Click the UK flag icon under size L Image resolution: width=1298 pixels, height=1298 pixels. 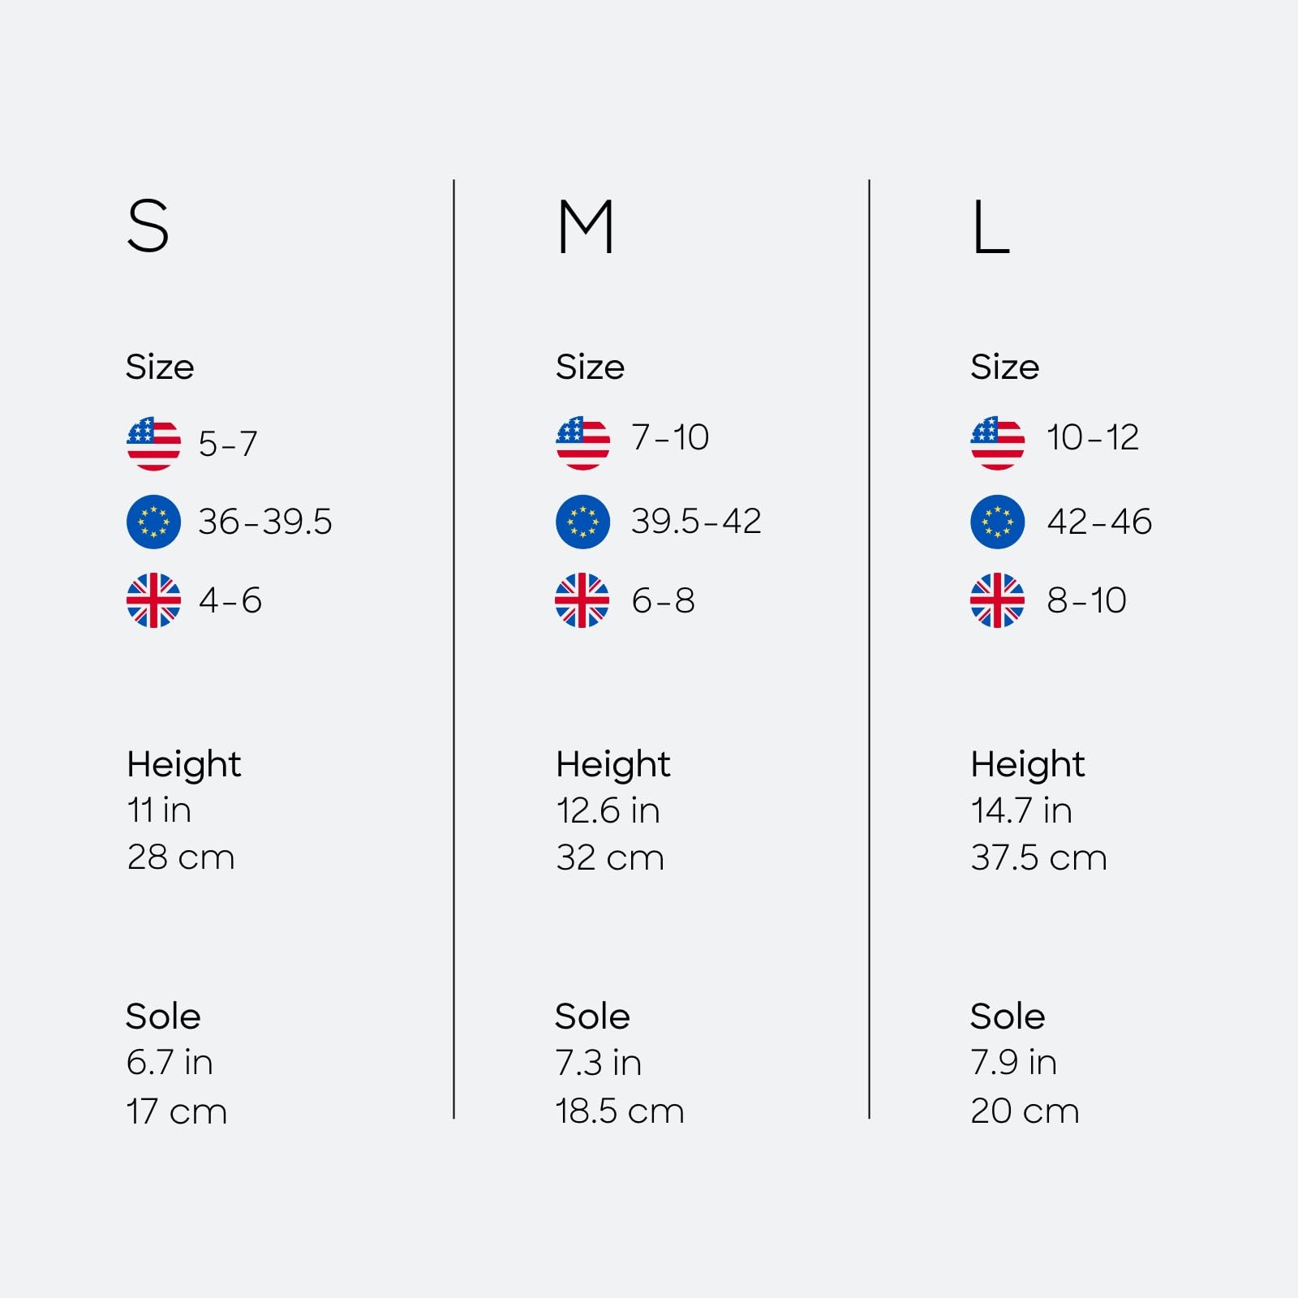pyautogui.click(x=997, y=600)
